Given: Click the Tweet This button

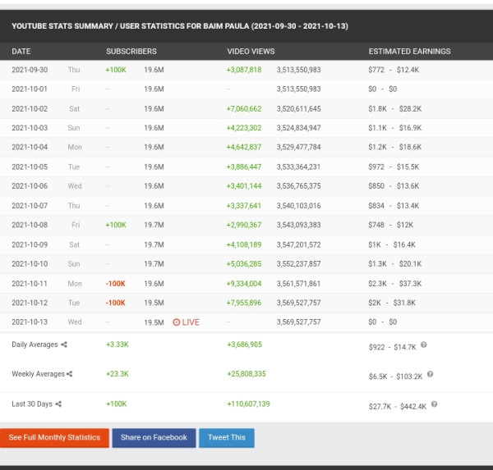Looking at the screenshot, I should [227, 438].
